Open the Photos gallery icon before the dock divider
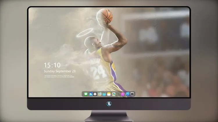 click(x=114, y=94)
